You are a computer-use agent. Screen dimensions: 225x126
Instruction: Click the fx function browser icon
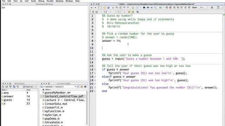pyautogui.click(x=212, y=8)
